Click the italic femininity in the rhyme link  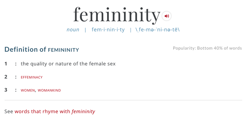(83, 111)
